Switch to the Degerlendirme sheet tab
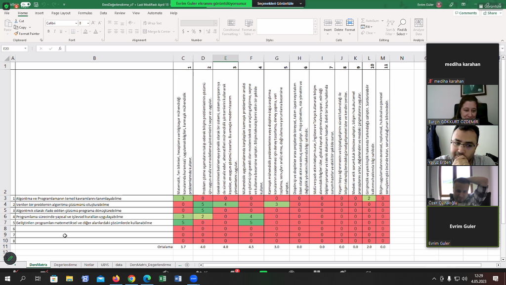 [x=65, y=265]
